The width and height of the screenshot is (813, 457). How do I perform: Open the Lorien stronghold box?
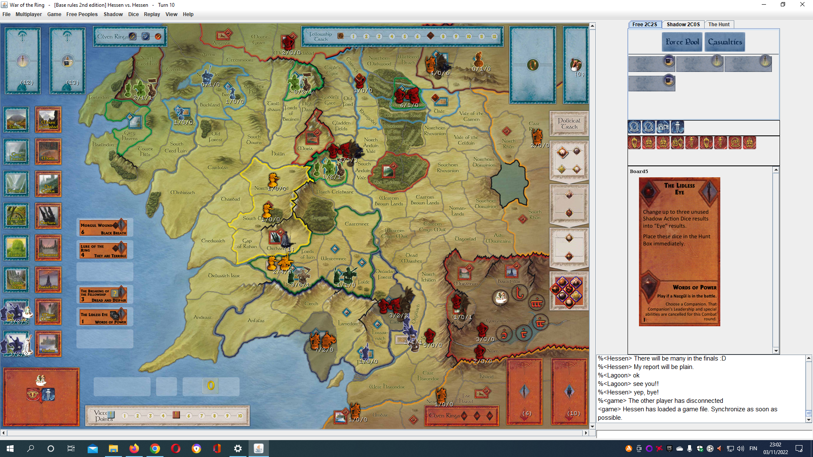pos(17,248)
